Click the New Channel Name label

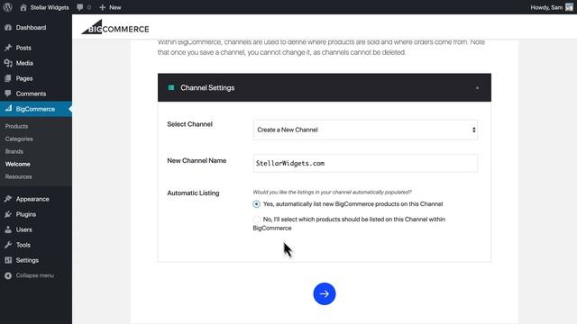tap(197, 160)
